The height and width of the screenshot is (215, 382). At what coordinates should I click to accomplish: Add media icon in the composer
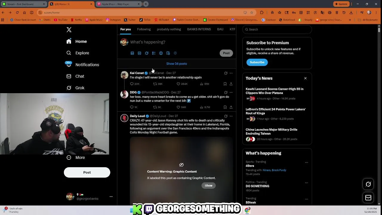point(132,53)
